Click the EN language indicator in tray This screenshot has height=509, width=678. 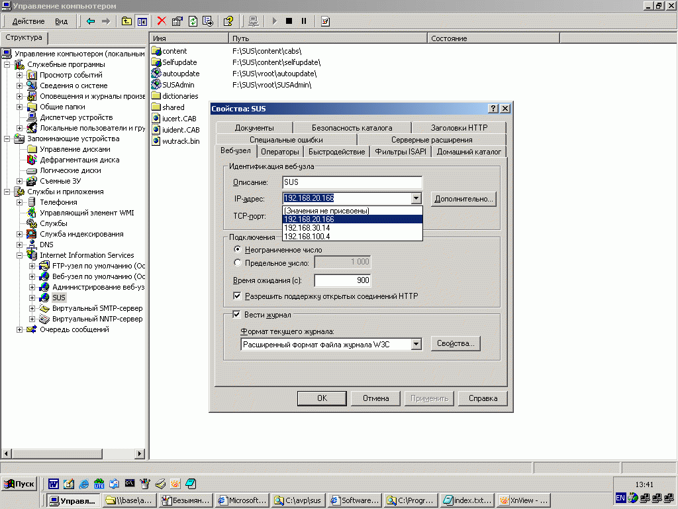620,498
